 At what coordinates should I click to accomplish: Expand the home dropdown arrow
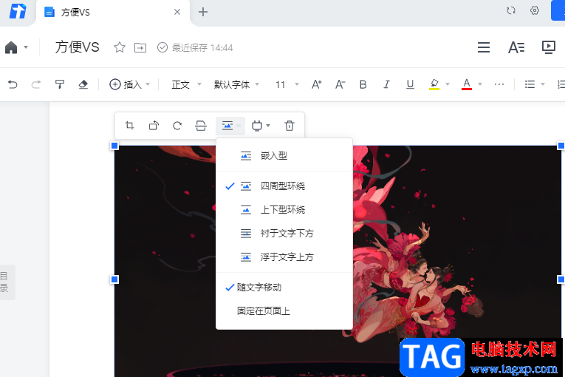click(26, 47)
